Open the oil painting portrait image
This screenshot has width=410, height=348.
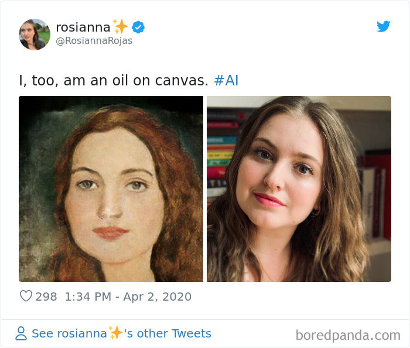(x=111, y=189)
